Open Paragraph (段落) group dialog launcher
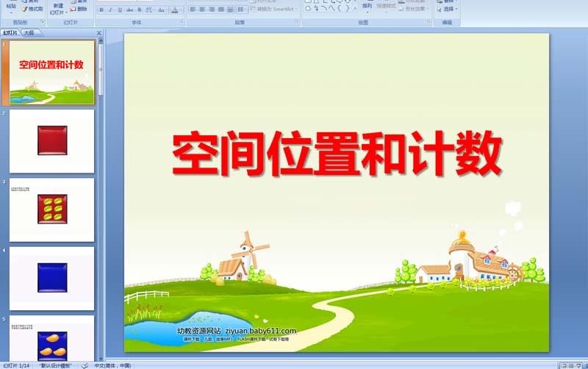588x369 pixels. (297, 22)
